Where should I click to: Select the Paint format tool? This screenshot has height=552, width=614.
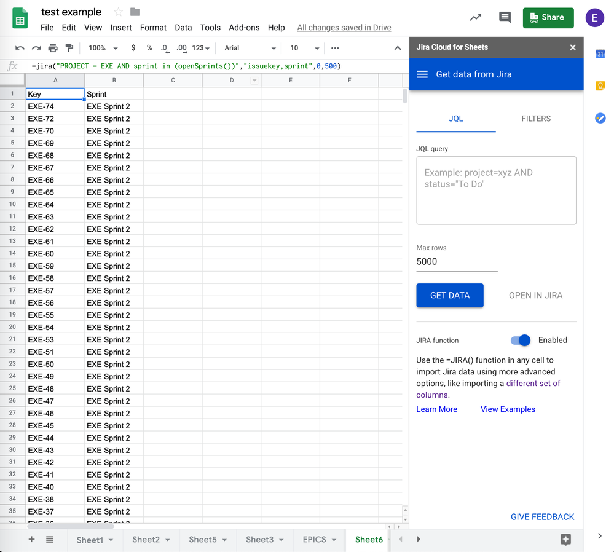[x=69, y=47]
